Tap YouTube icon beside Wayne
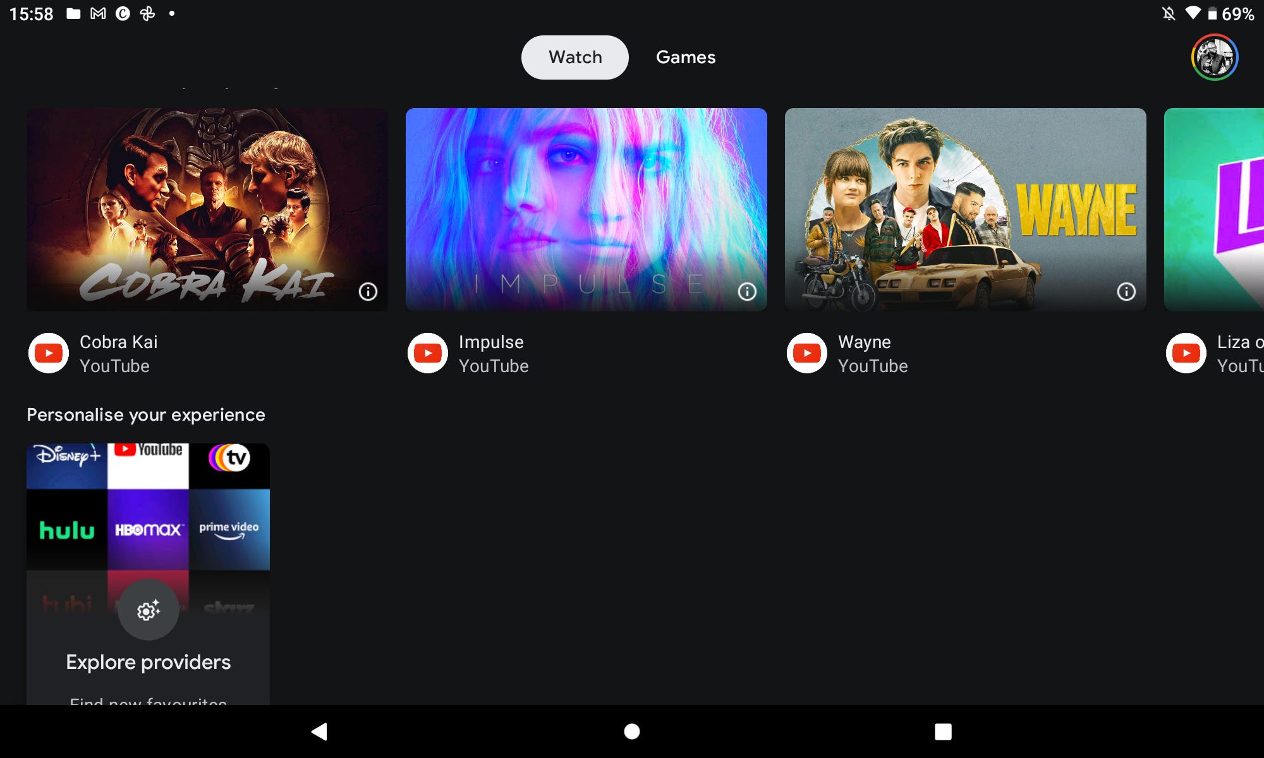Screen dimensions: 1264x758 pyautogui.click(x=807, y=353)
